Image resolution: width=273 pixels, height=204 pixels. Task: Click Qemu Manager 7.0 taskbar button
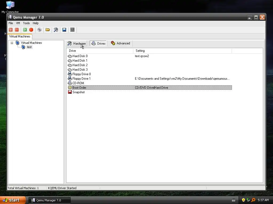coord(49,200)
